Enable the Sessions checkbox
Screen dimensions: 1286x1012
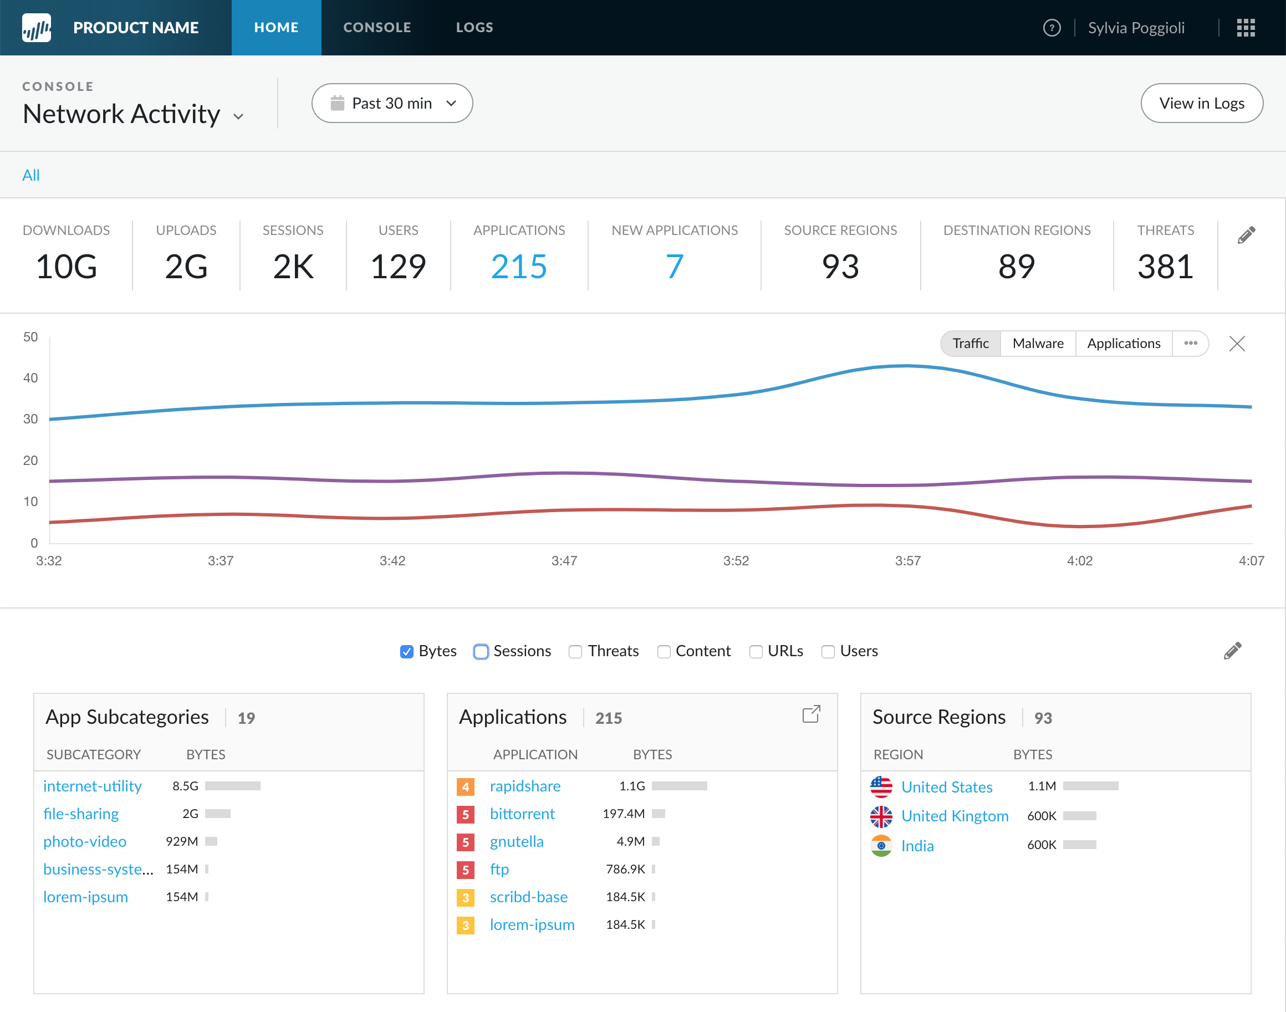481,652
